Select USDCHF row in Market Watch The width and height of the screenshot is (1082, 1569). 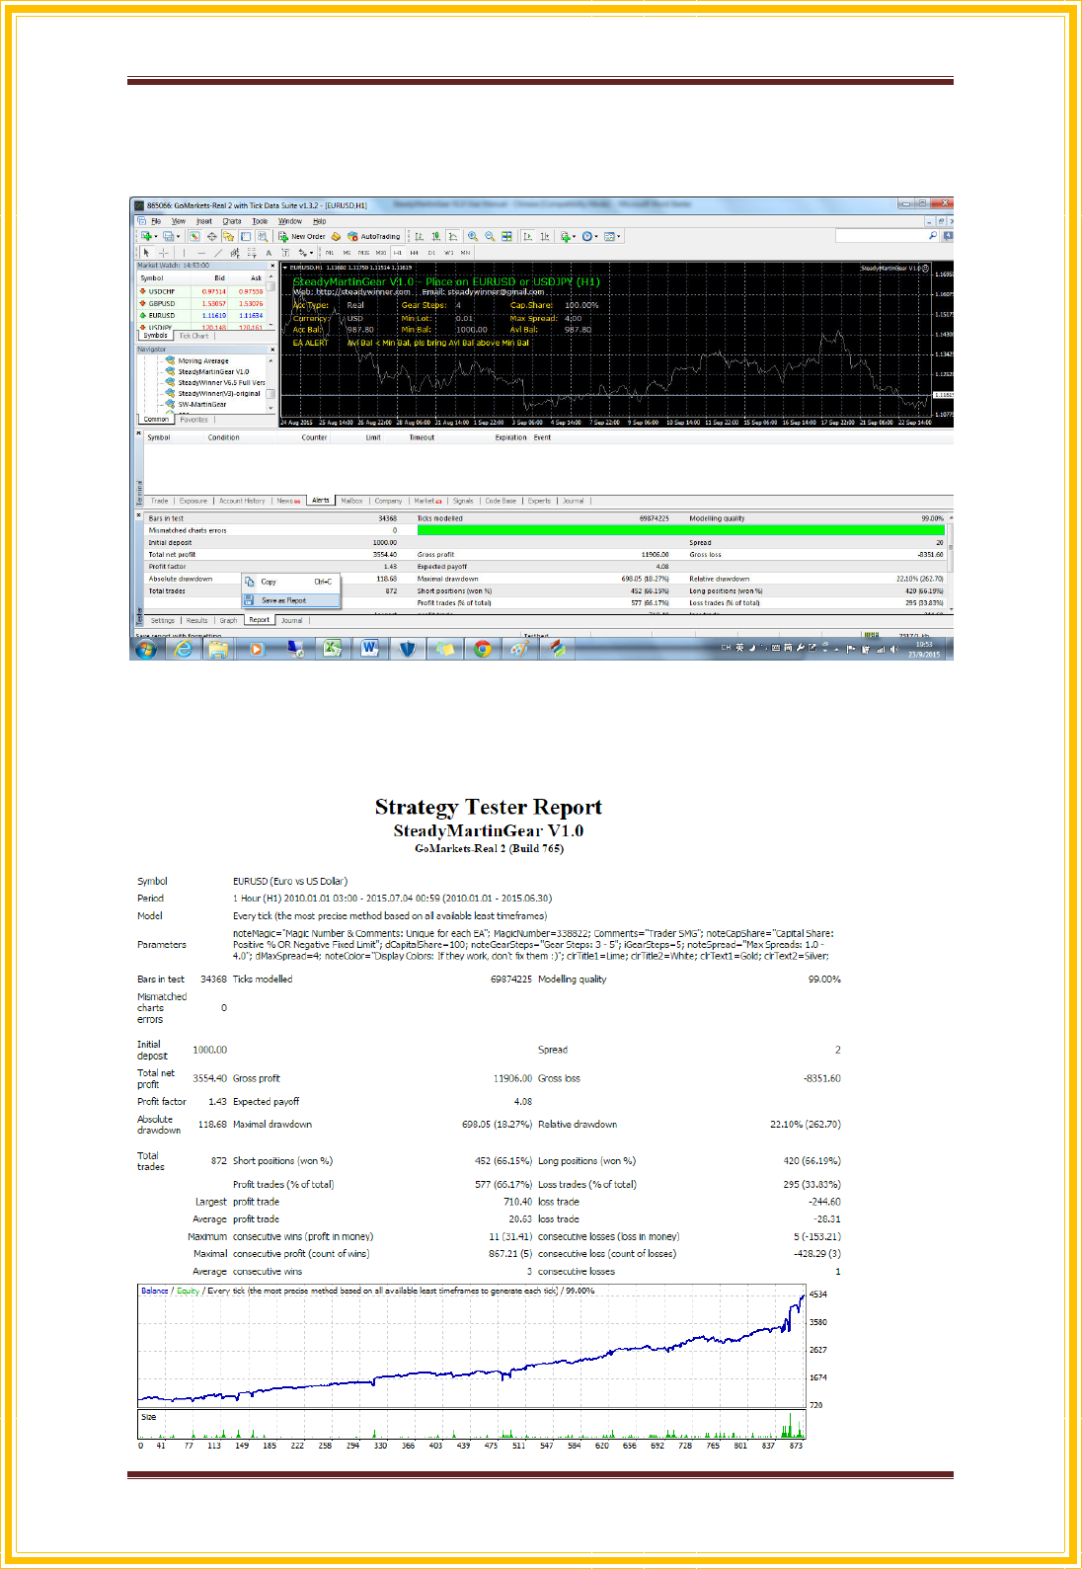(x=201, y=291)
